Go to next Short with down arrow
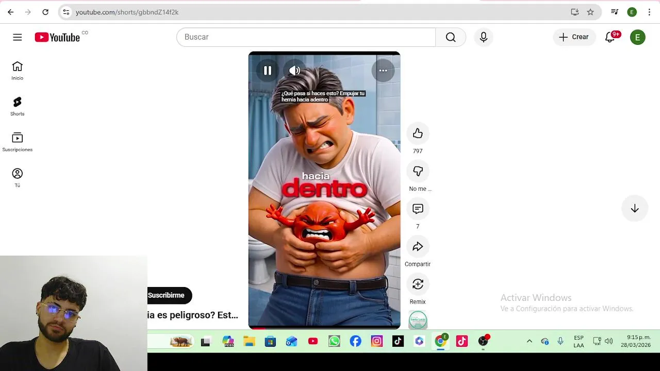660x371 pixels. tap(635, 209)
